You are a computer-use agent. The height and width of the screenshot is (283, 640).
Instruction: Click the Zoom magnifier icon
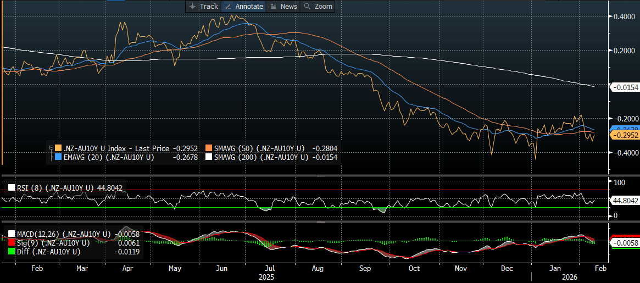pos(307,7)
